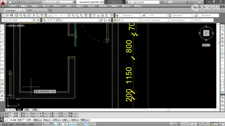Select the Rectangle draw tool
This screenshot has width=225, height=126.
(x=2, y=42)
